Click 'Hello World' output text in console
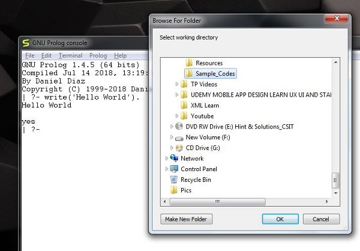The width and height of the screenshot is (360, 251). coord(46,106)
